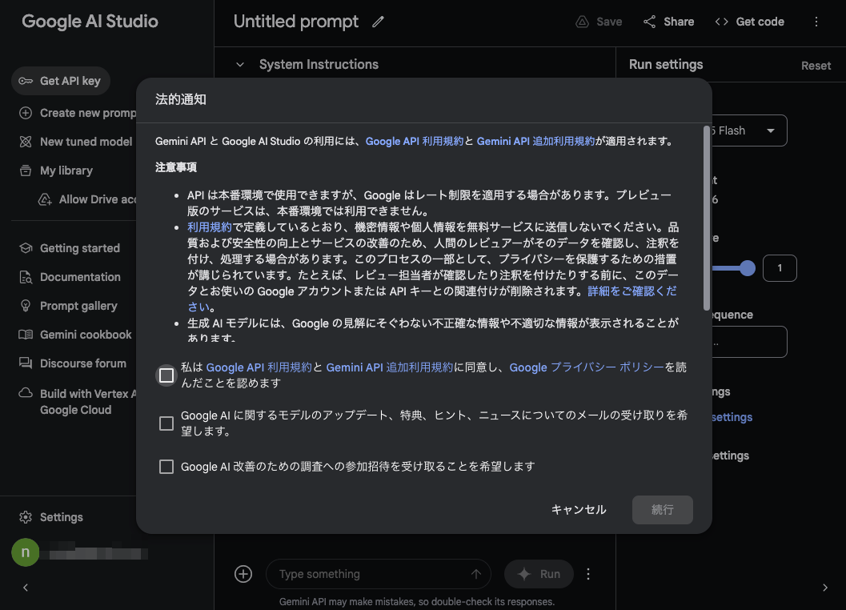Click the user avatar icon
The width and height of the screenshot is (846, 610).
click(25, 552)
